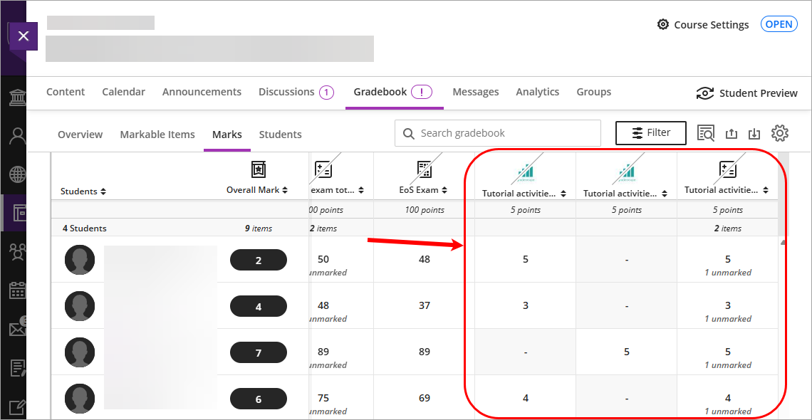
Task: Click the Search gradebook field
Action: click(x=498, y=133)
